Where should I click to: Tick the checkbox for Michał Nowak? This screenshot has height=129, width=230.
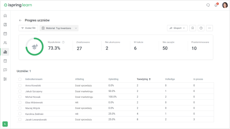point(20,97)
